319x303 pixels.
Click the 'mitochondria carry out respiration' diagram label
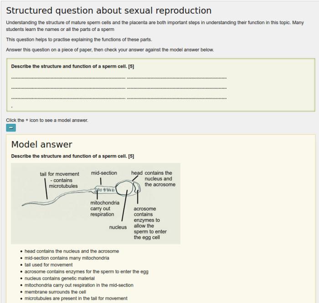coord(105,208)
